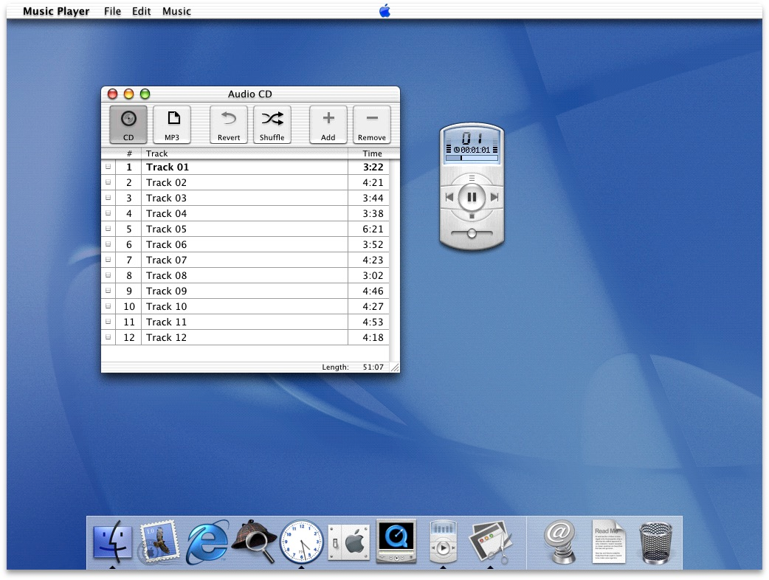Open Sherlock search from the Dock
This screenshot has width=769, height=580.
click(x=254, y=542)
